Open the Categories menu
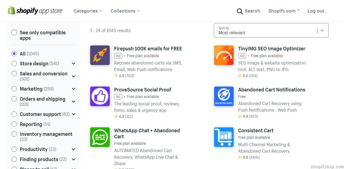Viewport: 344px width, 169px height. pos(88,11)
